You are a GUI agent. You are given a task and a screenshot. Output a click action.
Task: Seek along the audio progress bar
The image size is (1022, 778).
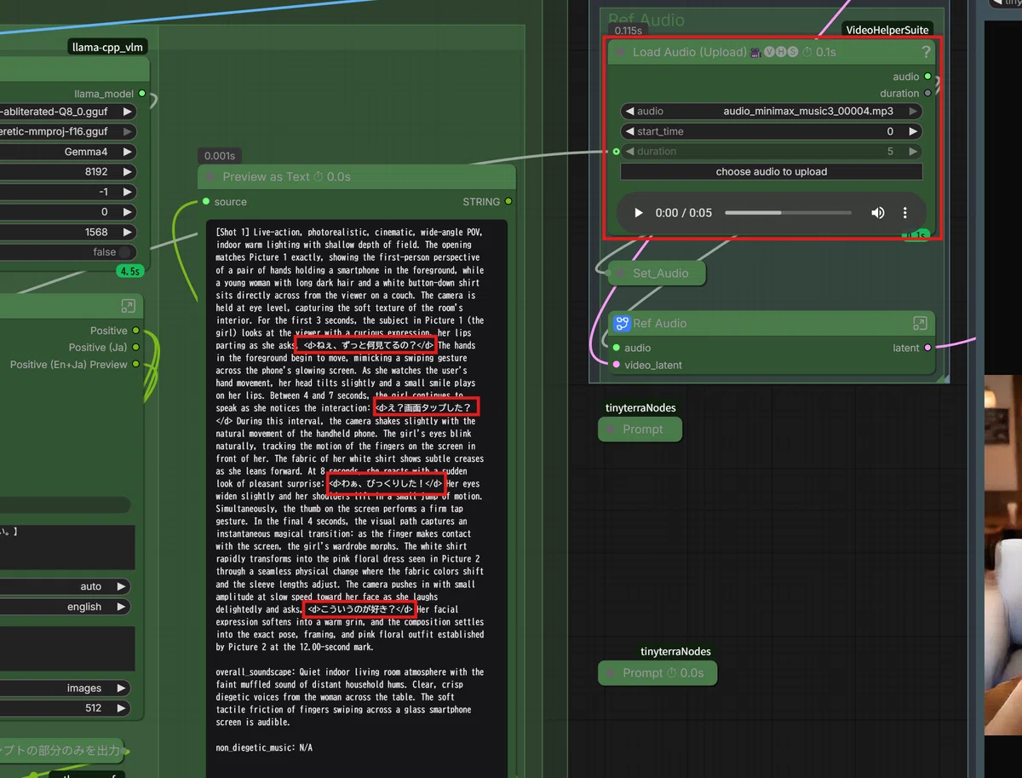pyautogui.click(x=788, y=213)
